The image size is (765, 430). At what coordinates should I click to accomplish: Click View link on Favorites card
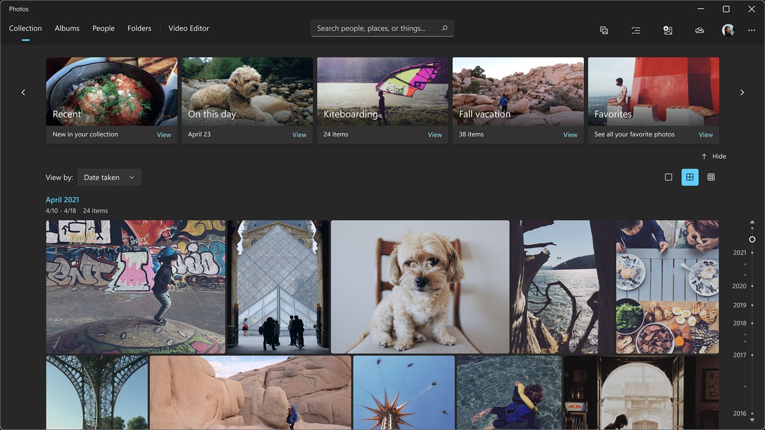pyautogui.click(x=706, y=135)
